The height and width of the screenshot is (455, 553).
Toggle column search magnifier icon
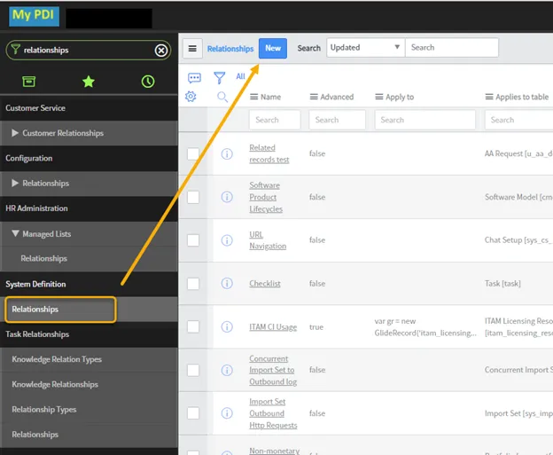click(x=223, y=97)
